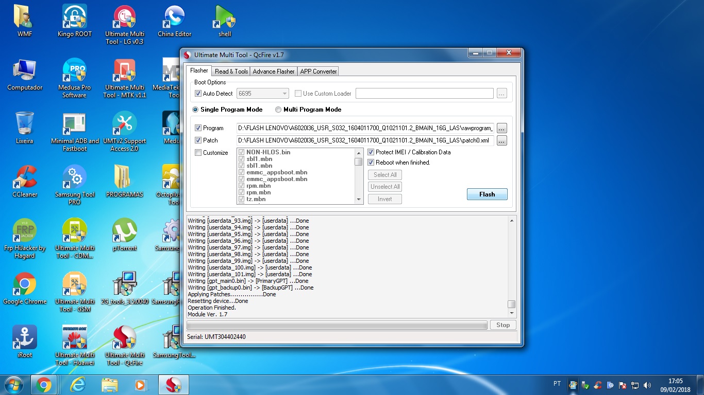Launch the CCleaner desktop shortcut

(24, 181)
